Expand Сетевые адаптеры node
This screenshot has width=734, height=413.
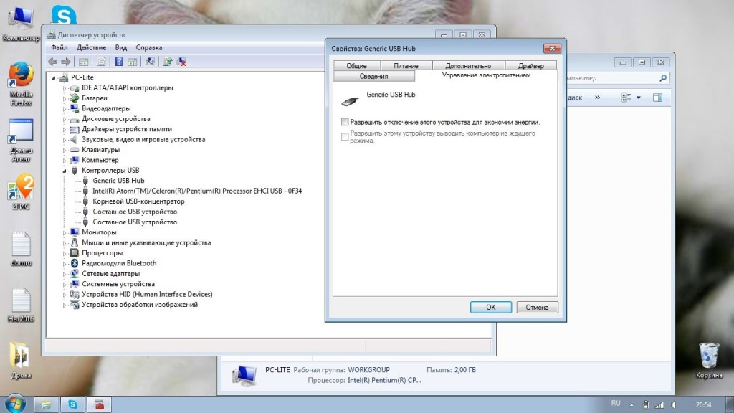click(x=65, y=274)
